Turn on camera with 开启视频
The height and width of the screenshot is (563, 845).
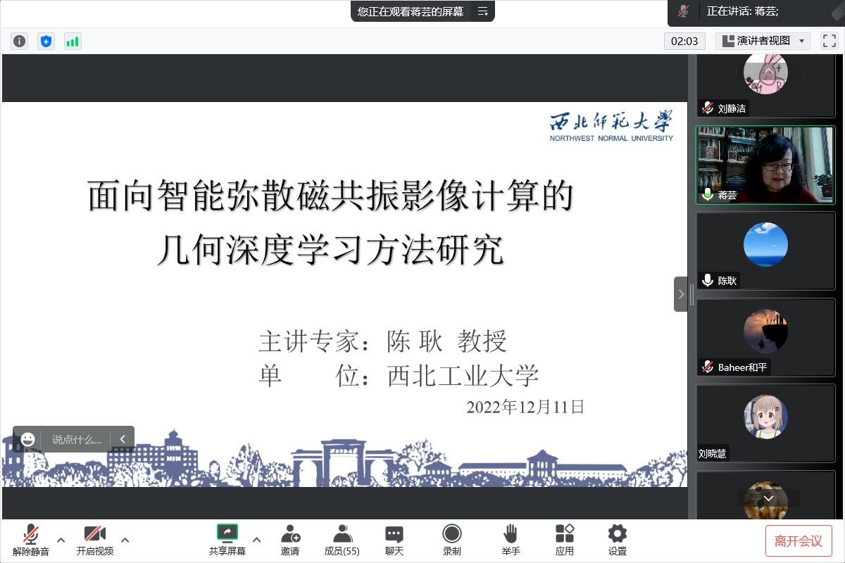coord(94,540)
